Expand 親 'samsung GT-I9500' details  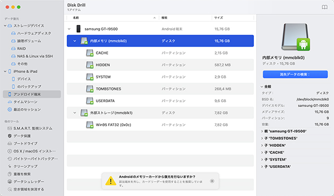[262, 131]
